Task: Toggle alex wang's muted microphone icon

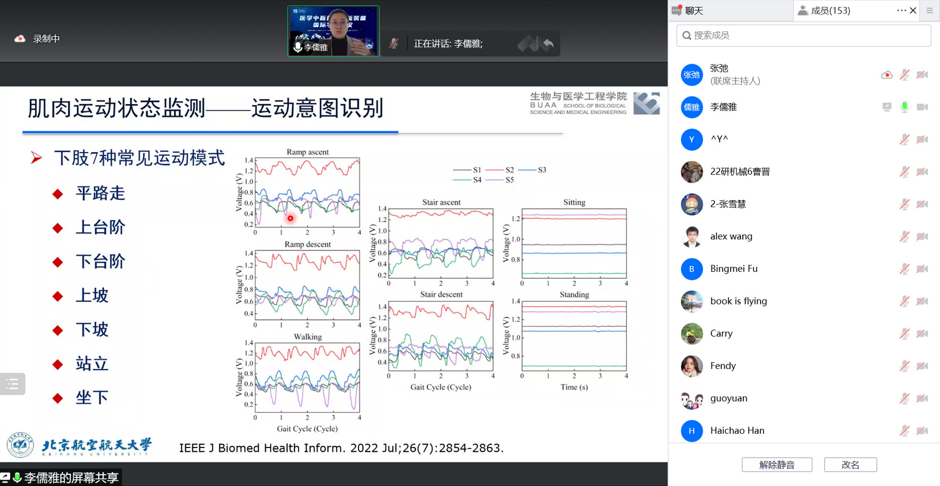Action: click(904, 237)
